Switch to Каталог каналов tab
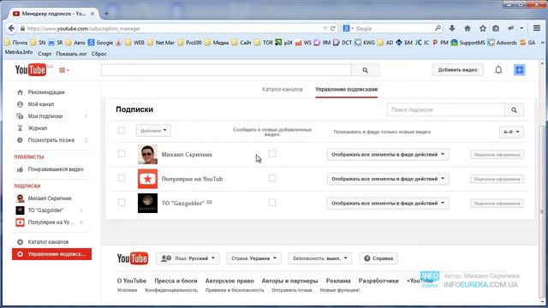The image size is (548, 308). (x=283, y=89)
